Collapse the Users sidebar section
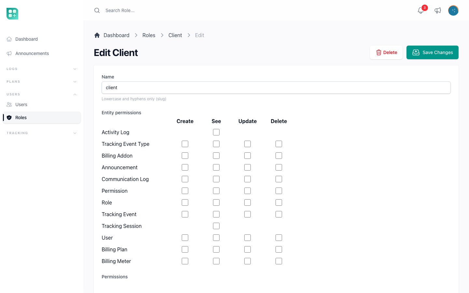The height and width of the screenshot is (293, 469). pos(42,94)
